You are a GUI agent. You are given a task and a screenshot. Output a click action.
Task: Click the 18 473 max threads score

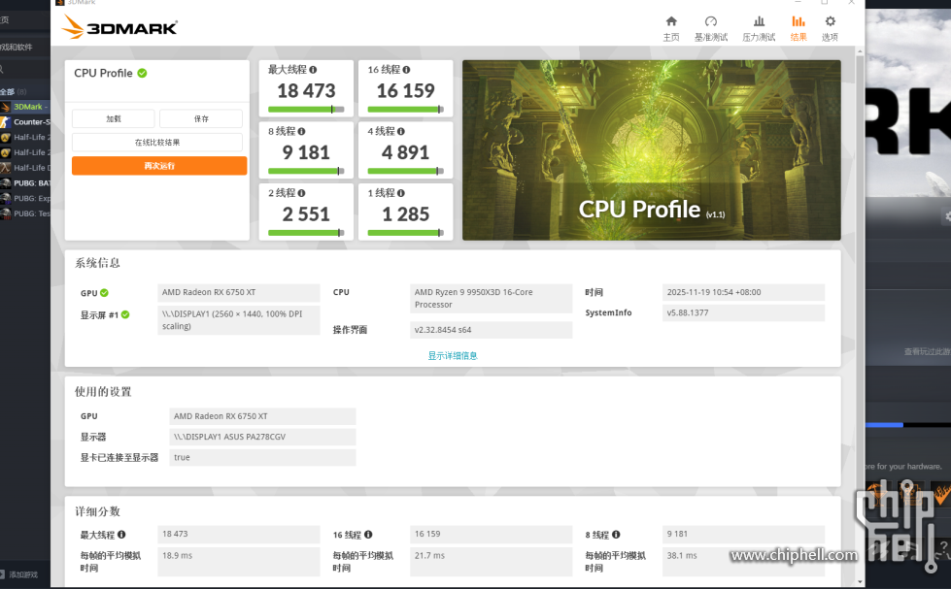coord(306,91)
